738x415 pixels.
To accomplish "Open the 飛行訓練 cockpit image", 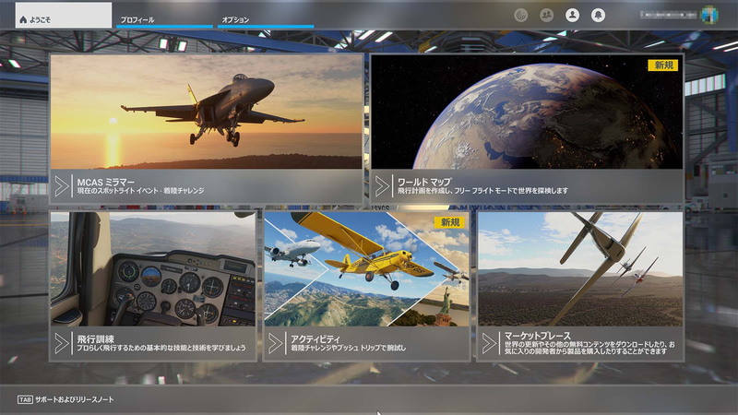I will point(153,268).
